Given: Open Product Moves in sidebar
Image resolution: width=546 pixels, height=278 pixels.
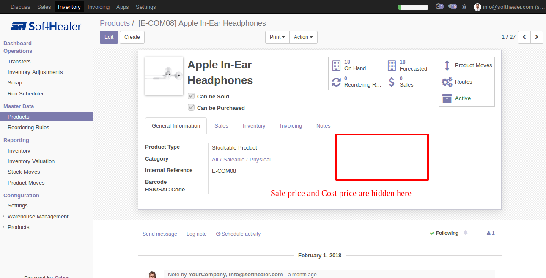Looking at the screenshot, I should coord(26,183).
